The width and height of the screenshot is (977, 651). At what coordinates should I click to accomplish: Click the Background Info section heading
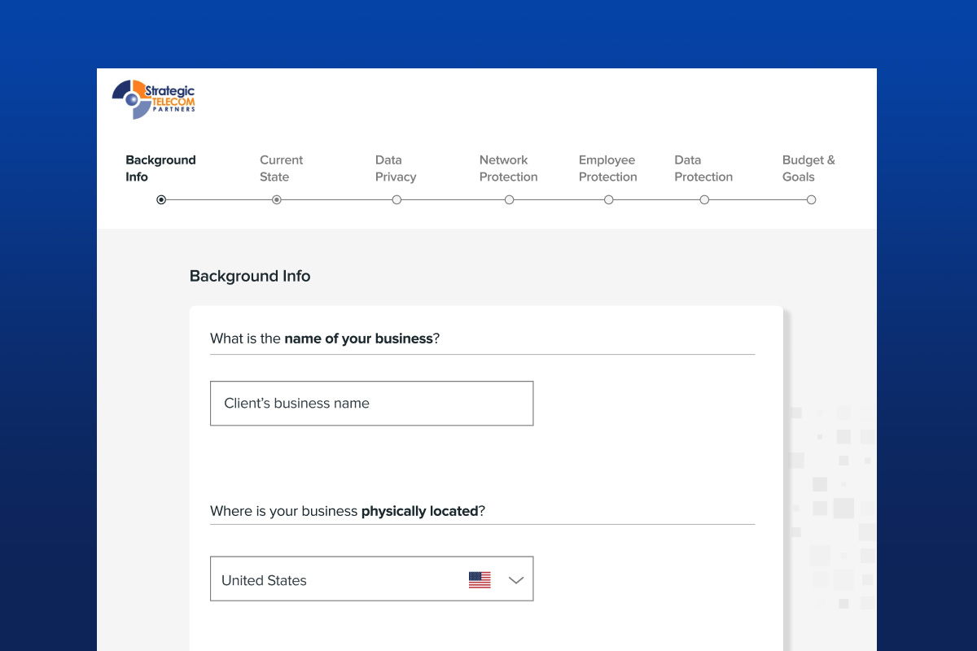point(250,276)
